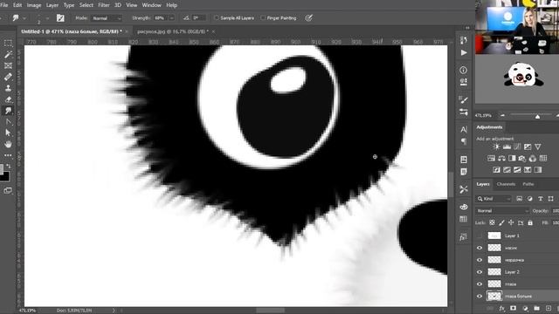Image resolution: width=559 pixels, height=314 pixels.
Task: Select the Frame tool in toolbar
Action: click(x=8, y=66)
